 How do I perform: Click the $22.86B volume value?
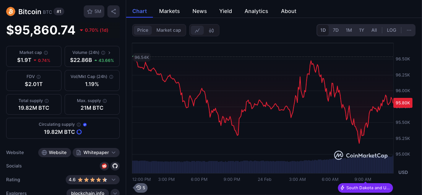click(81, 60)
